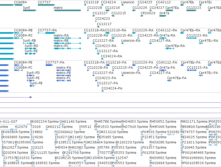Select the feature label 356512
This screenshot has height=167, width=221.
coord(85,127)
